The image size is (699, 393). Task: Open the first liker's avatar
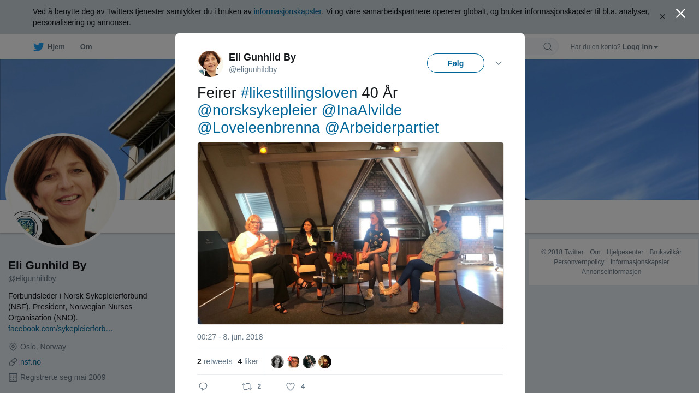277,362
